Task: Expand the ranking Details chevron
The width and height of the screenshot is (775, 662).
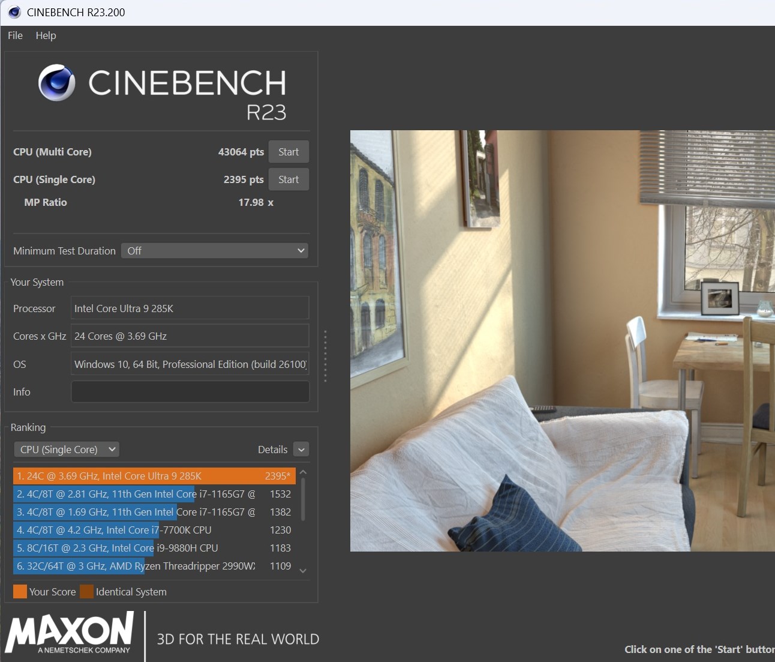Action: pyautogui.click(x=302, y=450)
